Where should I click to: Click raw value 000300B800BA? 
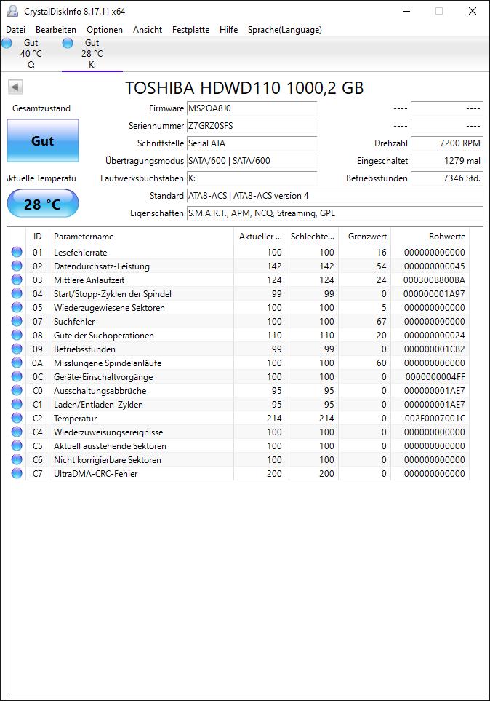(434, 280)
